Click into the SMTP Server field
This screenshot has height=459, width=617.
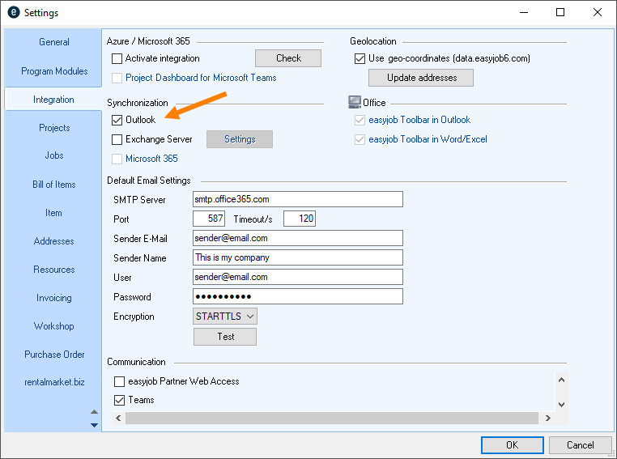pyautogui.click(x=297, y=199)
